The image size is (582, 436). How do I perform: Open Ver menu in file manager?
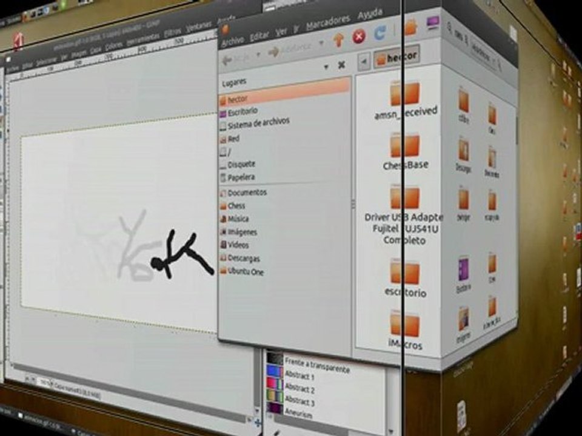point(281,32)
